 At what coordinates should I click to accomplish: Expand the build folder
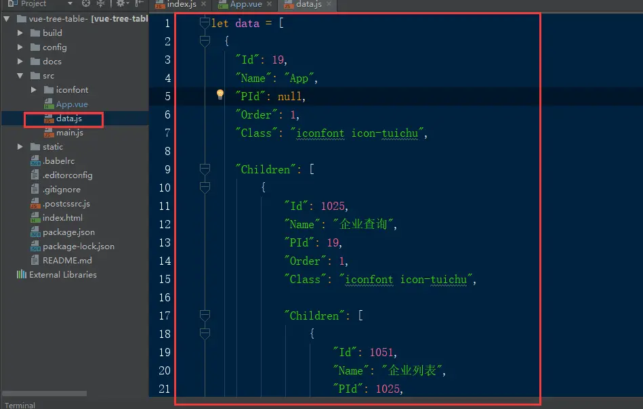[20, 33]
